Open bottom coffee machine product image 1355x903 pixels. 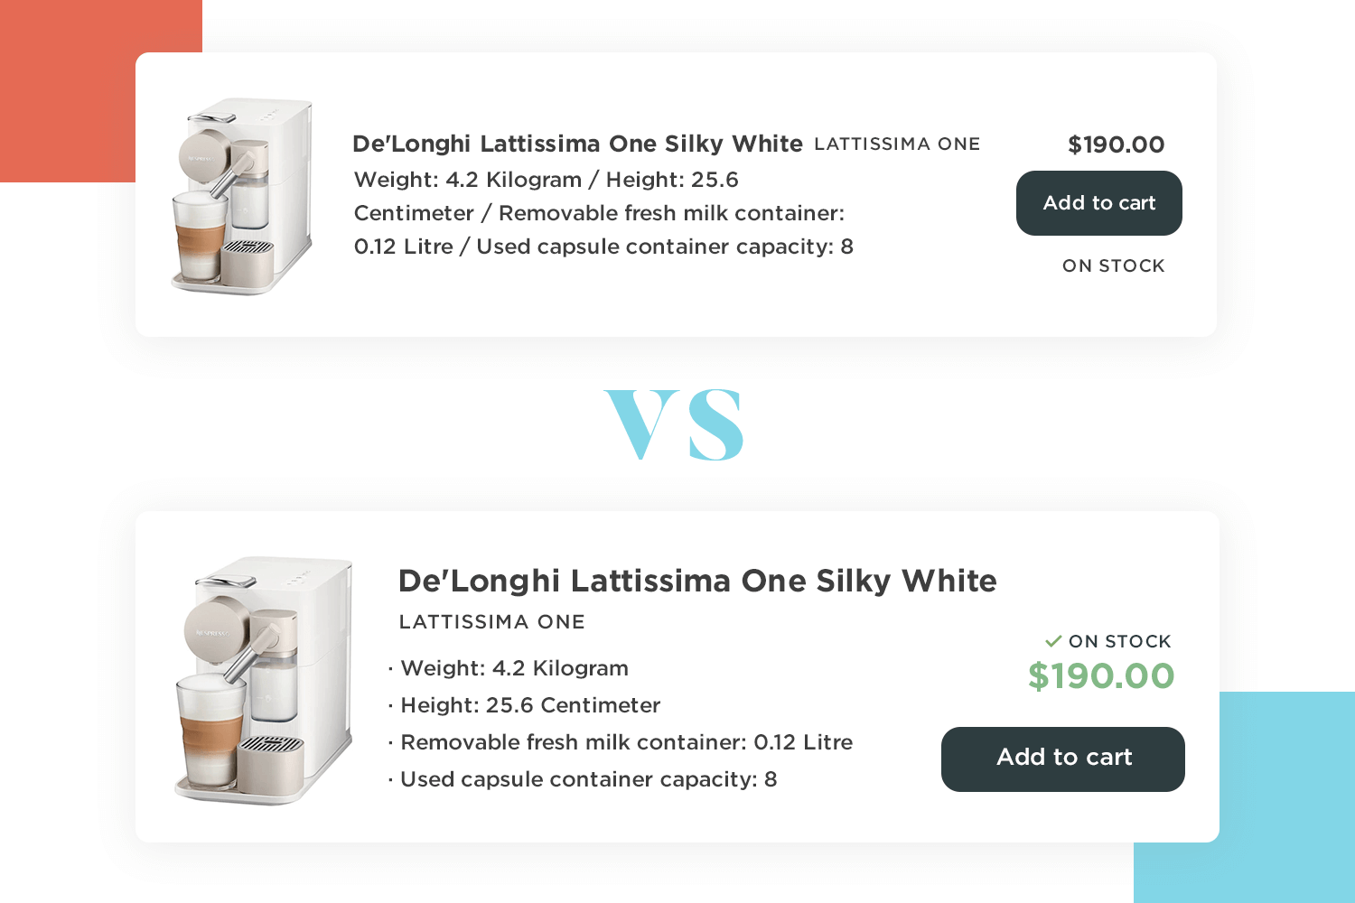pyautogui.click(x=263, y=680)
